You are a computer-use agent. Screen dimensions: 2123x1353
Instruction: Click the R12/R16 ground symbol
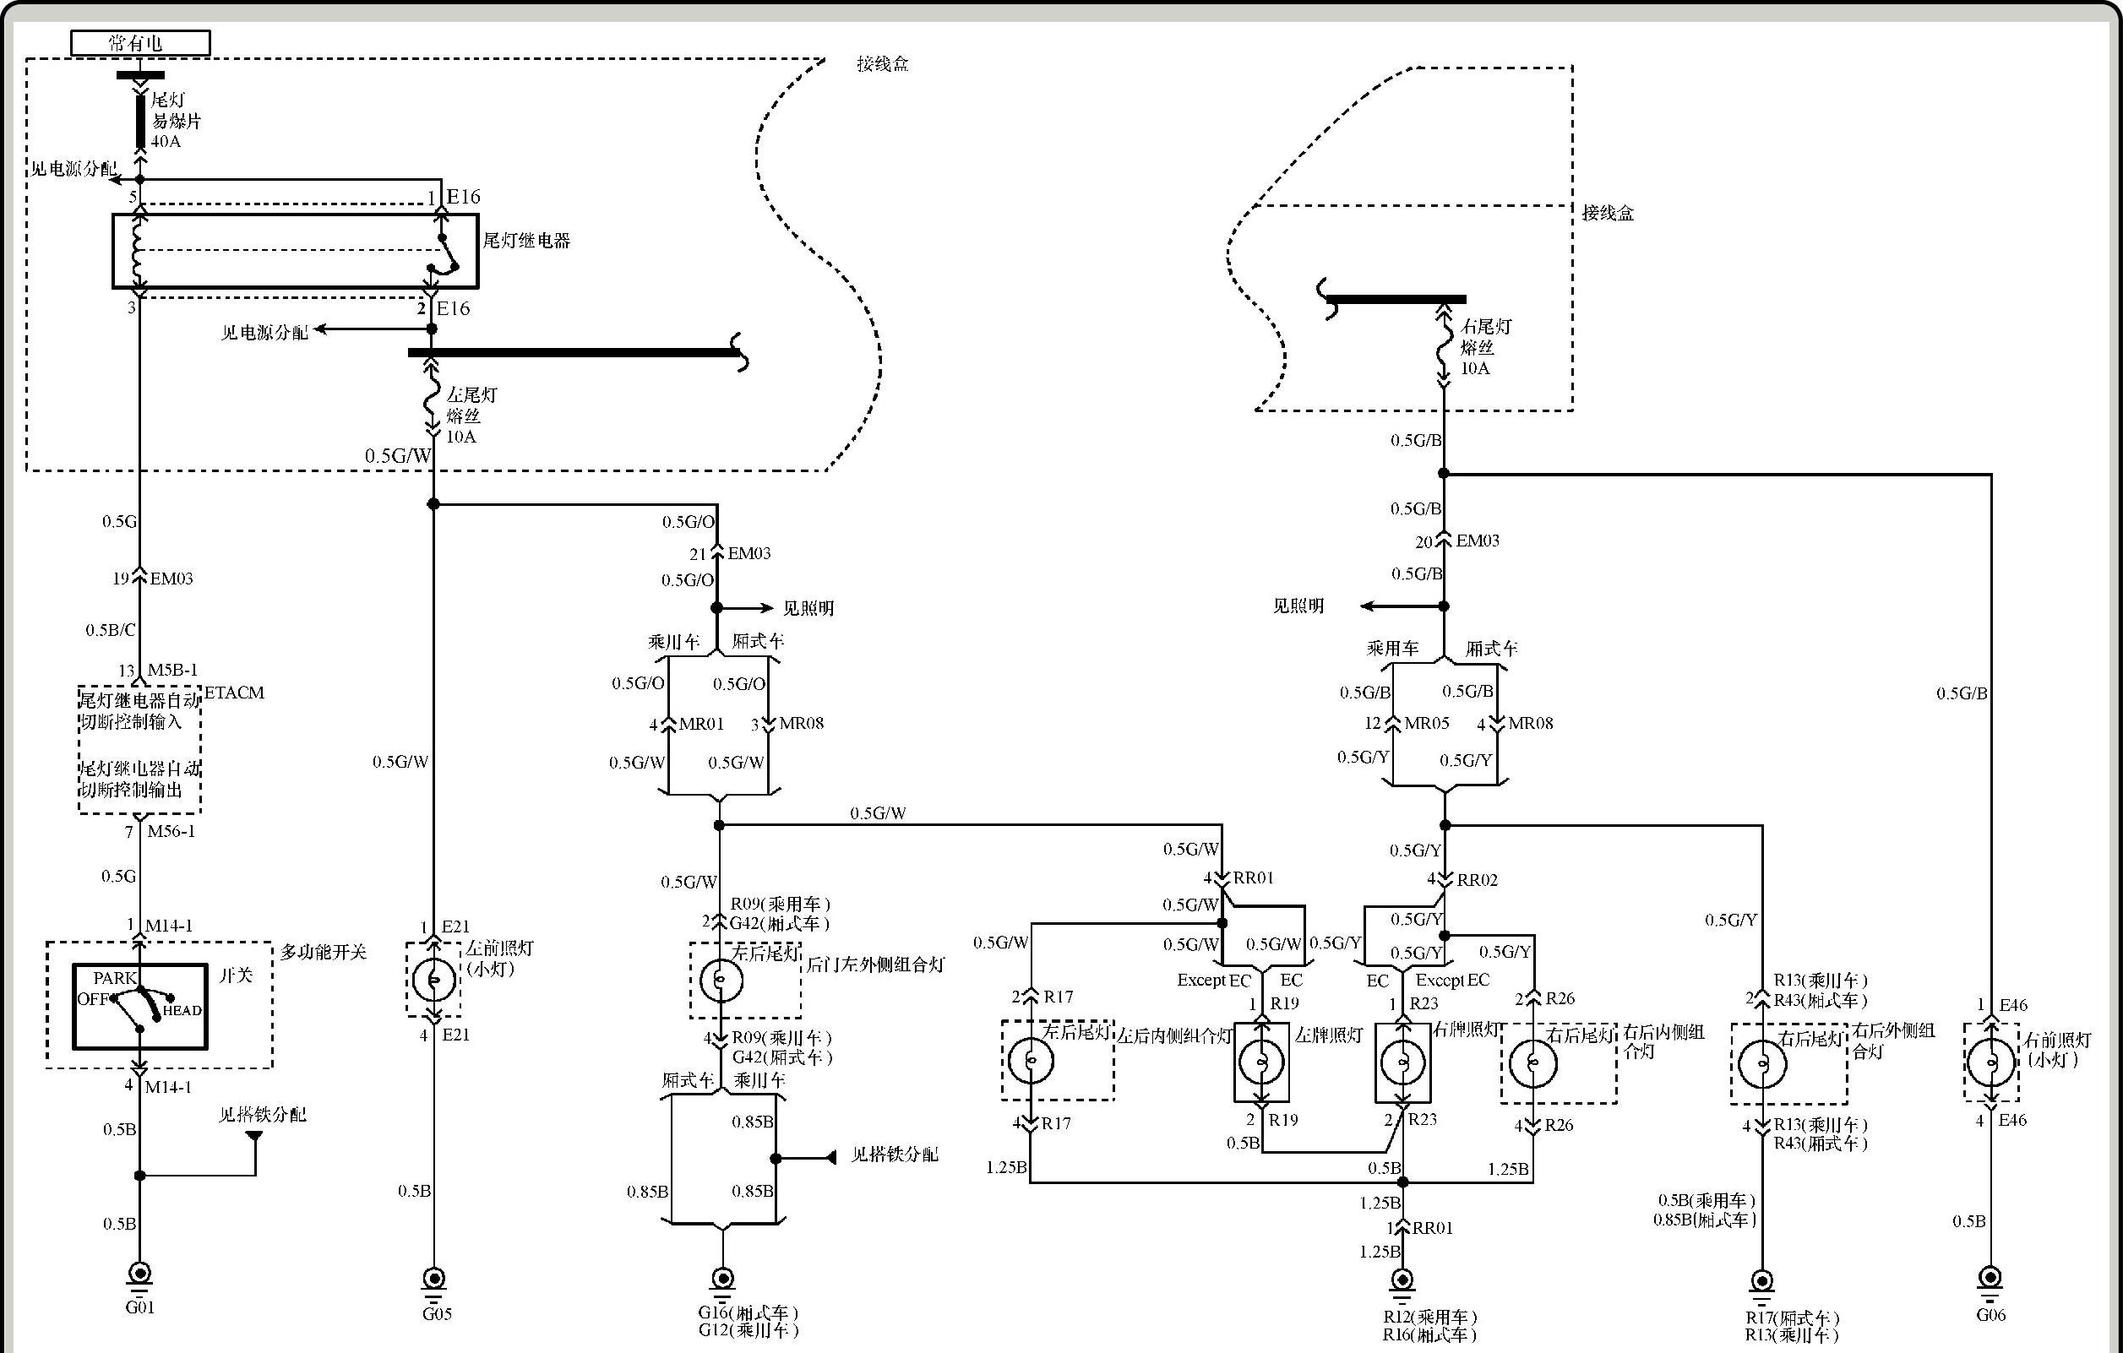pyautogui.click(x=1401, y=1285)
